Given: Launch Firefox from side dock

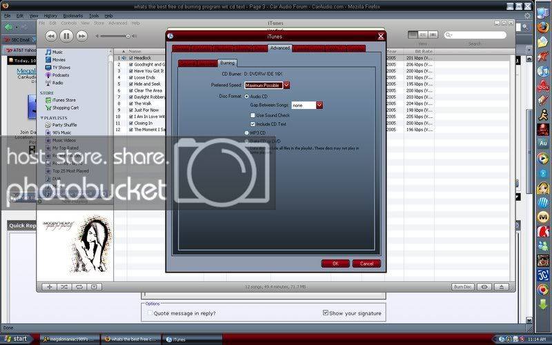Looking at the screenshot, I should [543, 28].
